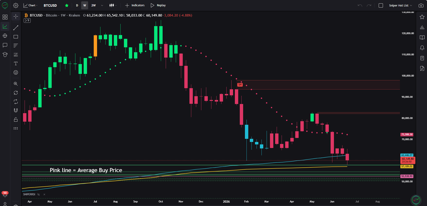
Task: Click the 'Pink line = Average Buy Price' annotation
Action: [x=86, y=170]
